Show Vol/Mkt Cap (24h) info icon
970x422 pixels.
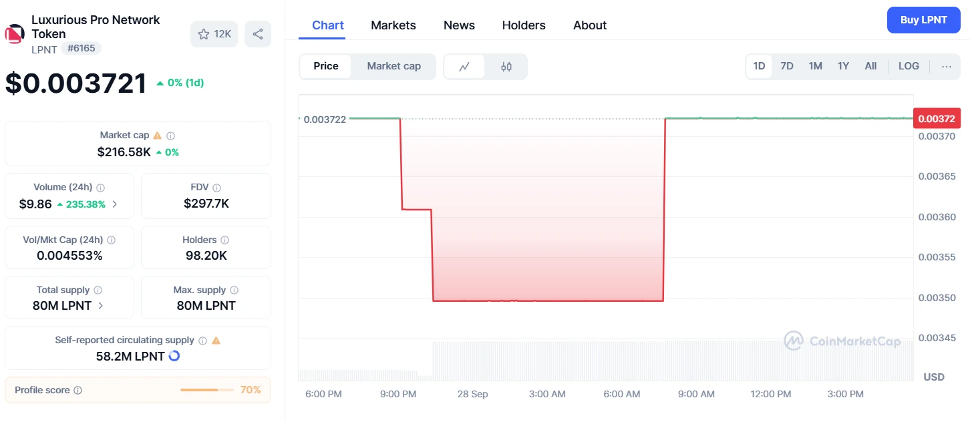point(112,240)
